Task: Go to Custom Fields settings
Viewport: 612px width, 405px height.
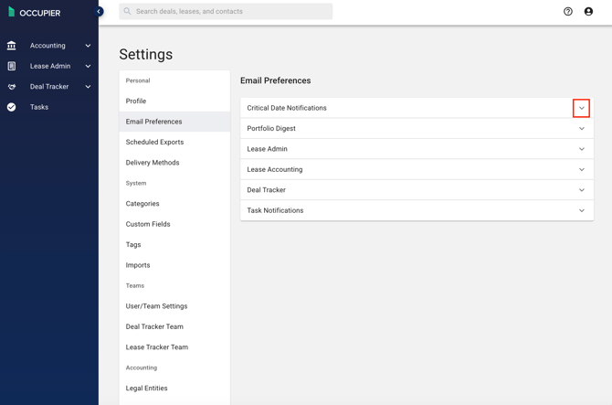Action: 174,224
